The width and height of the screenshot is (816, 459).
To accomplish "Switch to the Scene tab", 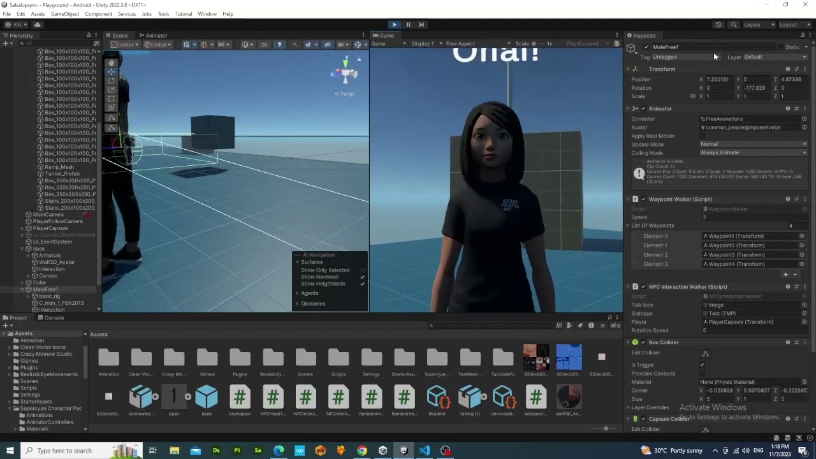I will (x=117, y=36).
